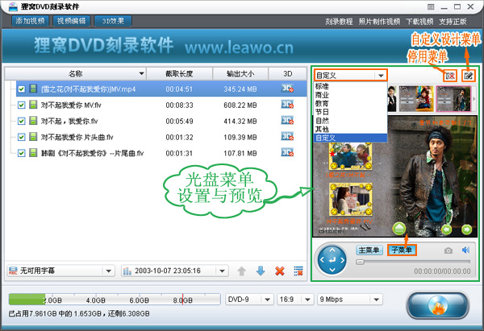Image resolution: width=484 pixels, height=331 pixels.
Task: Uncheck 对不起我爱你 片头曲.flv checkbox
Action: coord(21,137)
